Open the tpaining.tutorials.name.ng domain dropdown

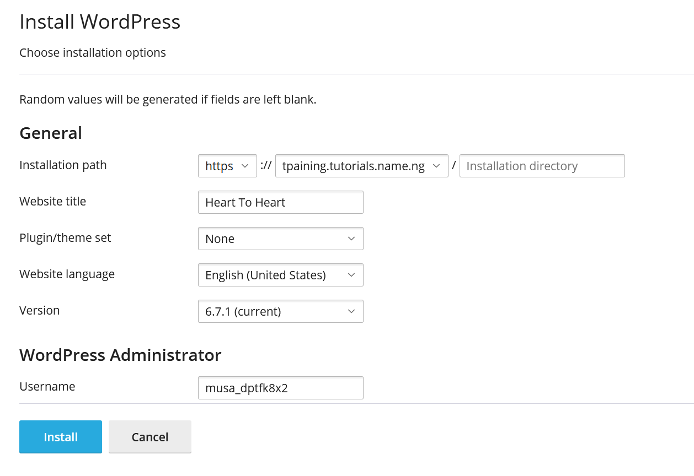[x=362, y=166]
